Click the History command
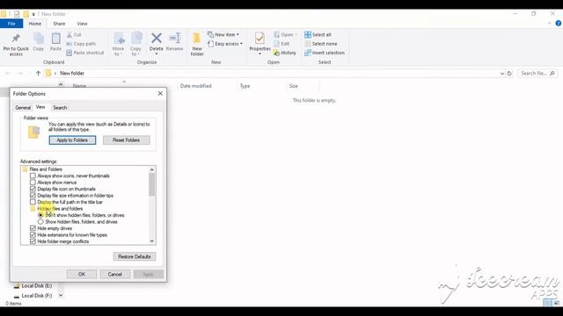563x316 pixels. pos(284,53)
